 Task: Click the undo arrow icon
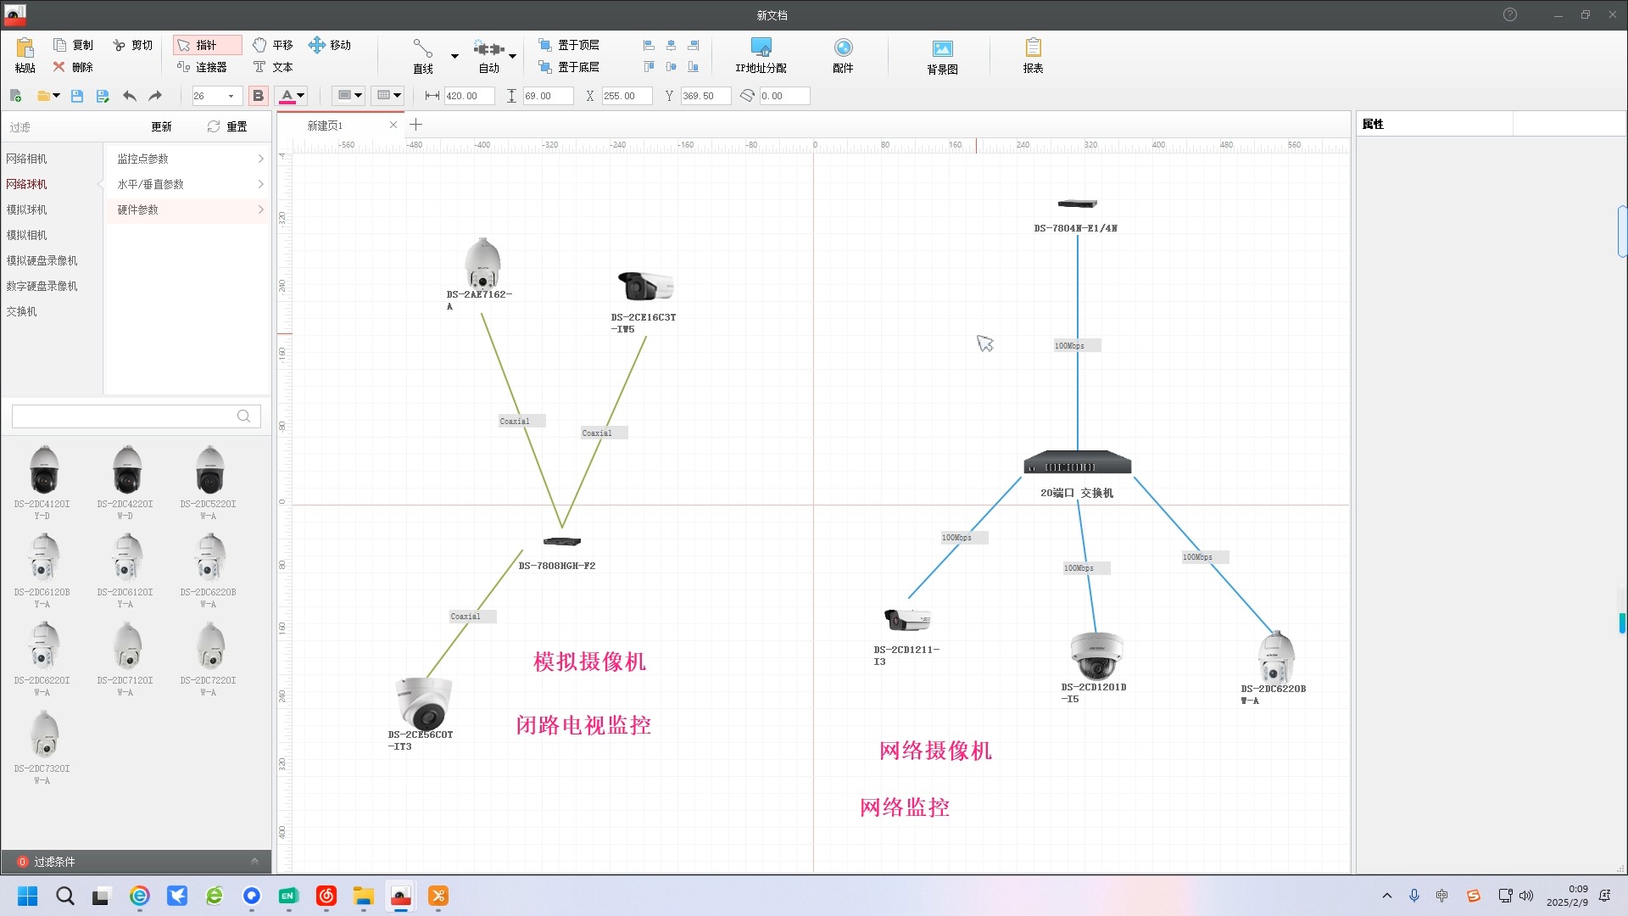[130, 96]
